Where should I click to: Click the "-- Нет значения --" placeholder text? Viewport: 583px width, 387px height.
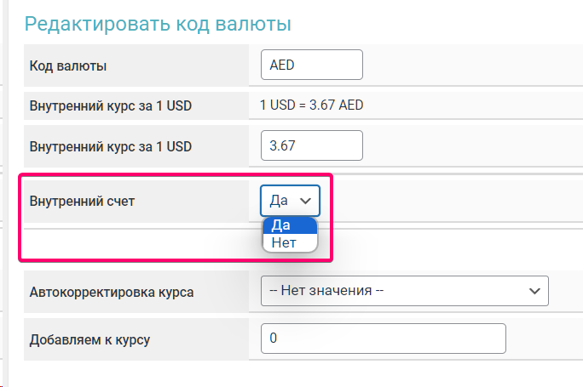(x=327, y=291)
